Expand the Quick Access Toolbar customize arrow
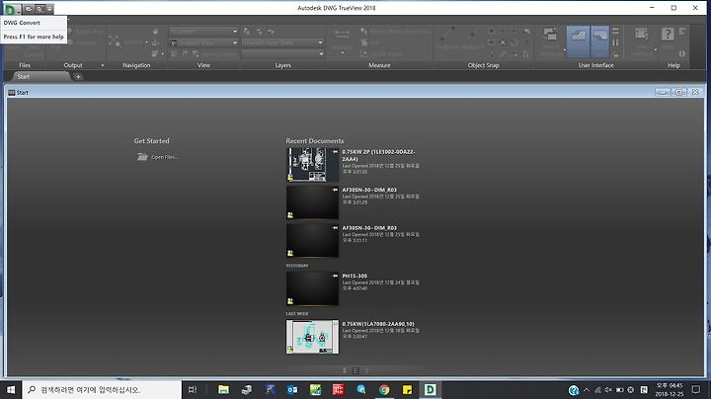The width and height of the screenshot is (711, 399). click(x=50, y=8)
